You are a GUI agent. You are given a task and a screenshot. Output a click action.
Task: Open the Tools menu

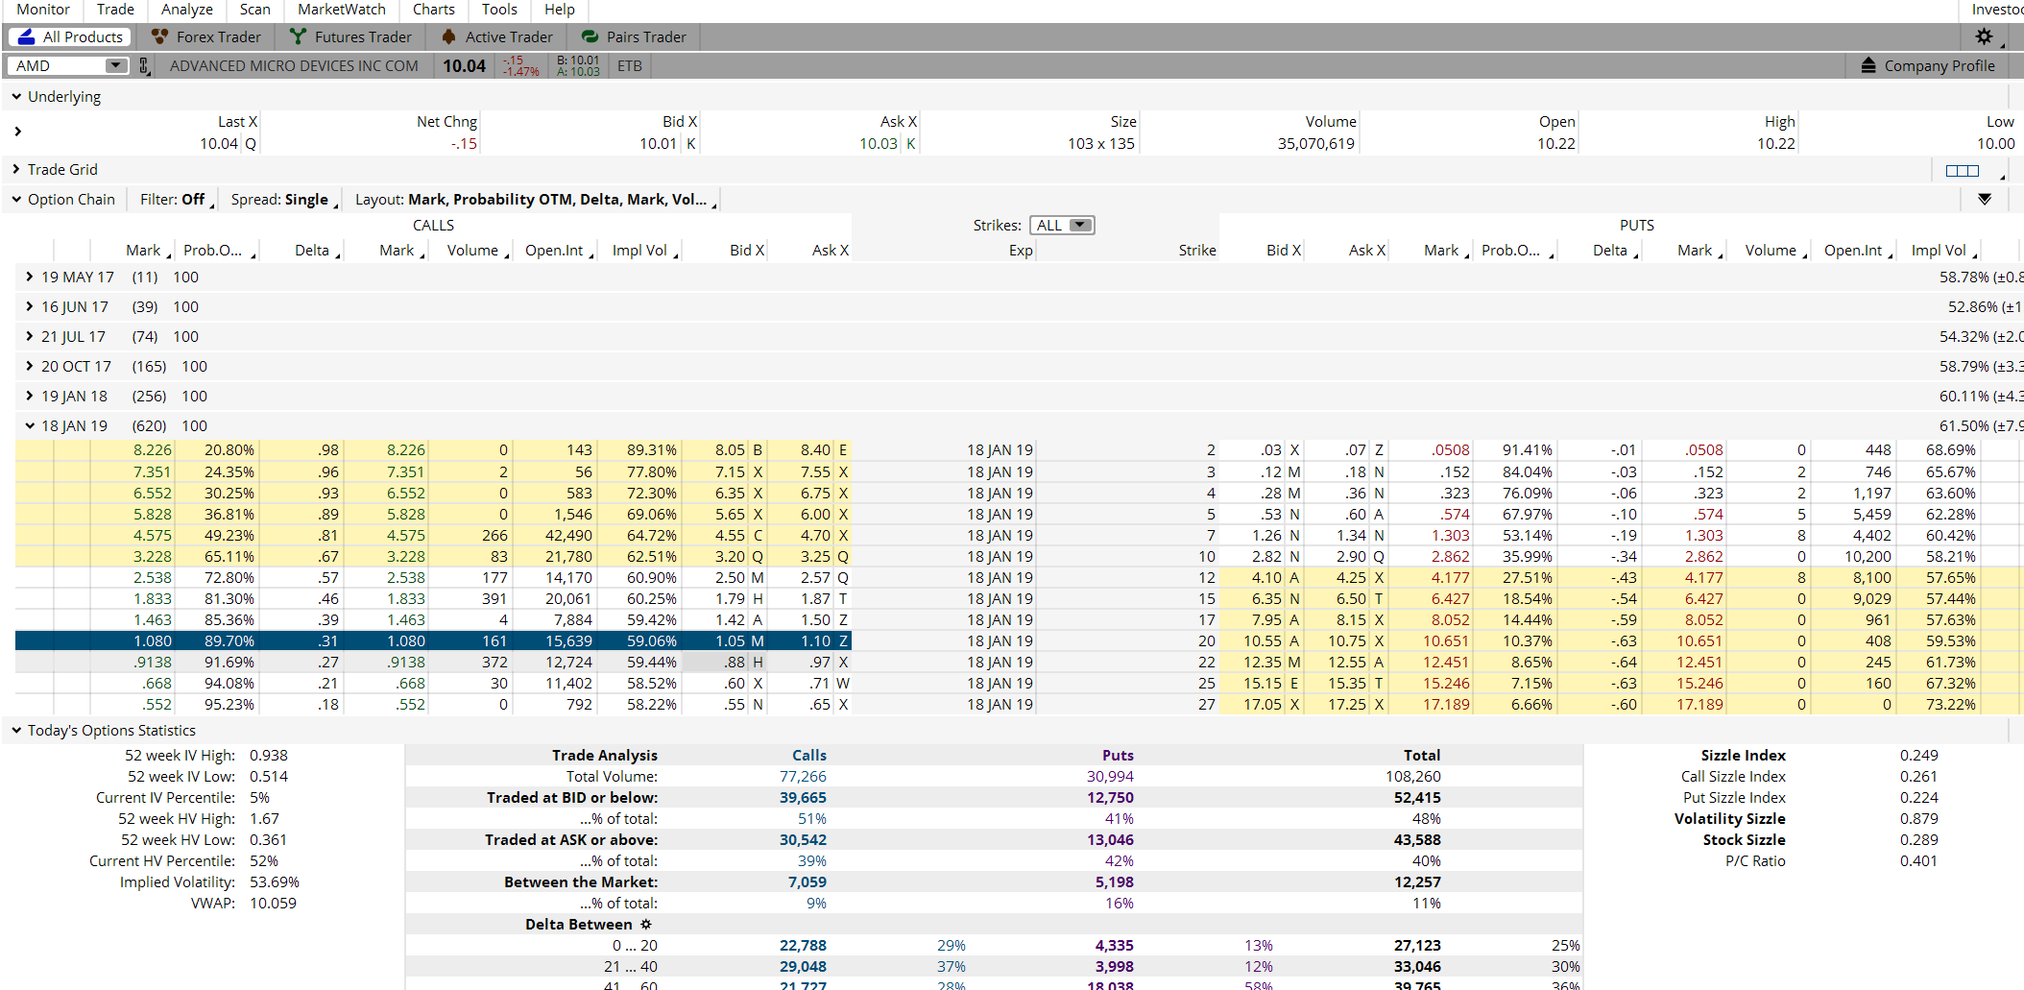[x=499, y=10]
